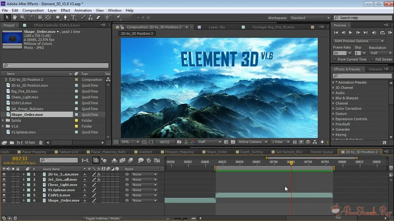Open the 50% magnification dropdown
Image resolution: width=394 pixels, height=221 pixels.
(x=129, y=142)
